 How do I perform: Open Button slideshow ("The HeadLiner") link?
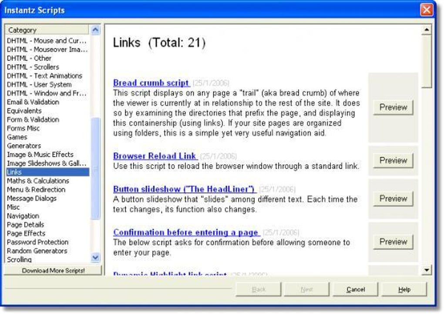184,189
